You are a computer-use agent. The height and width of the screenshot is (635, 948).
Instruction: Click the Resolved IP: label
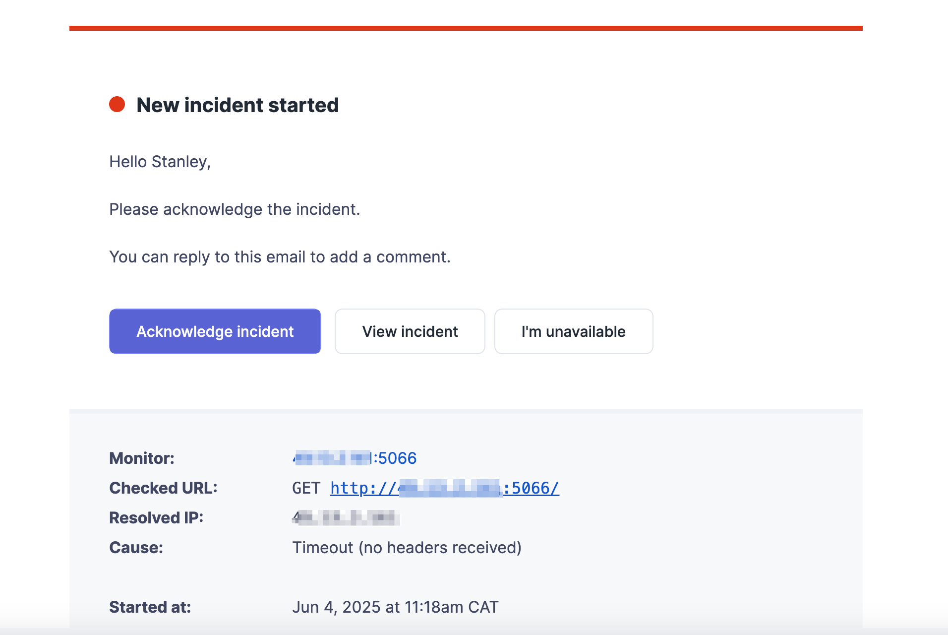click(x=156, y=518)
